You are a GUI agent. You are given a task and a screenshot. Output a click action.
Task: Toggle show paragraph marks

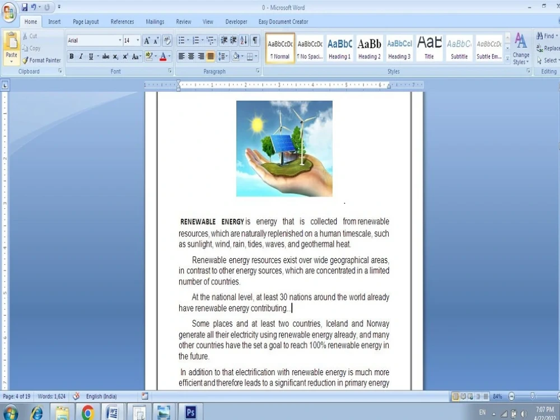point(255,40)
